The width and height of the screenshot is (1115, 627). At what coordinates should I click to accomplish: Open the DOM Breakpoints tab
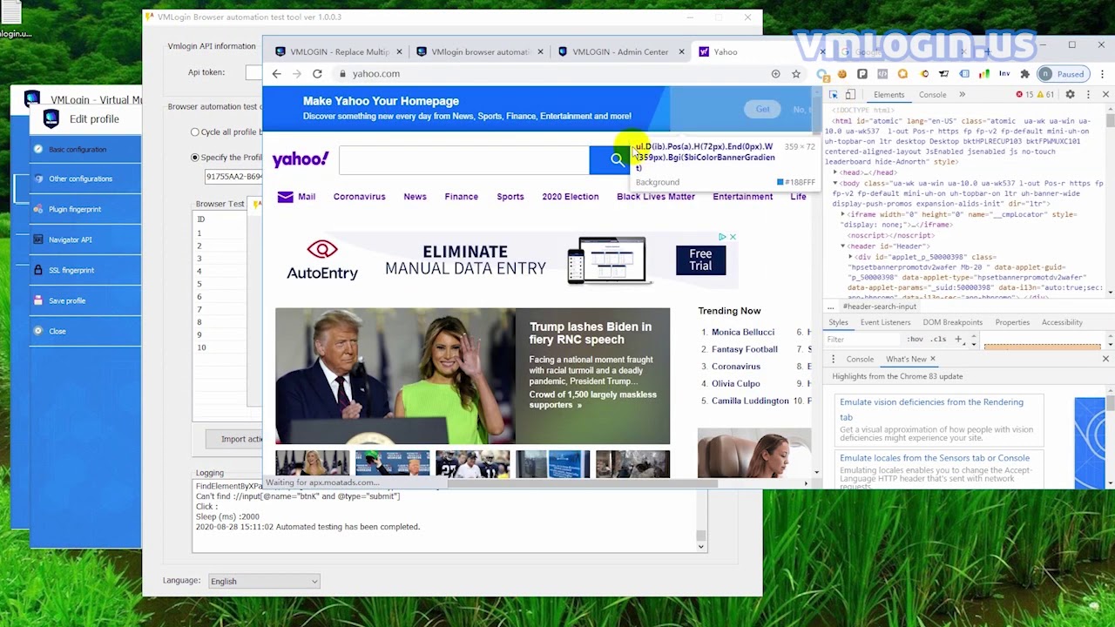(x=952, y=322)
